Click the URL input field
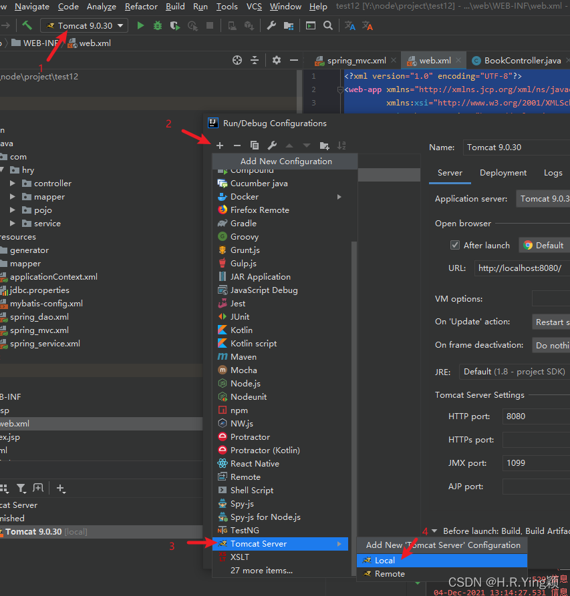The image size is (570, 596). [x=522, y=268]
